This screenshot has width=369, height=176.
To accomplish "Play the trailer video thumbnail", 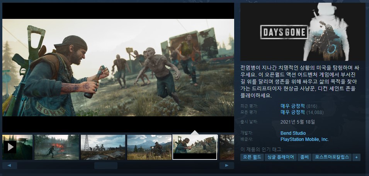I will [x=17, y=147].
